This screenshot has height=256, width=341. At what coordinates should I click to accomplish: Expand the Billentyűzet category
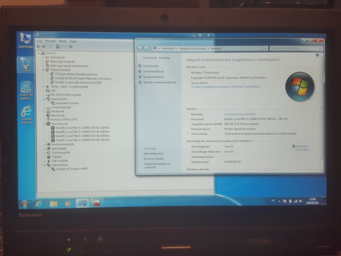click(x=43, y=57)
